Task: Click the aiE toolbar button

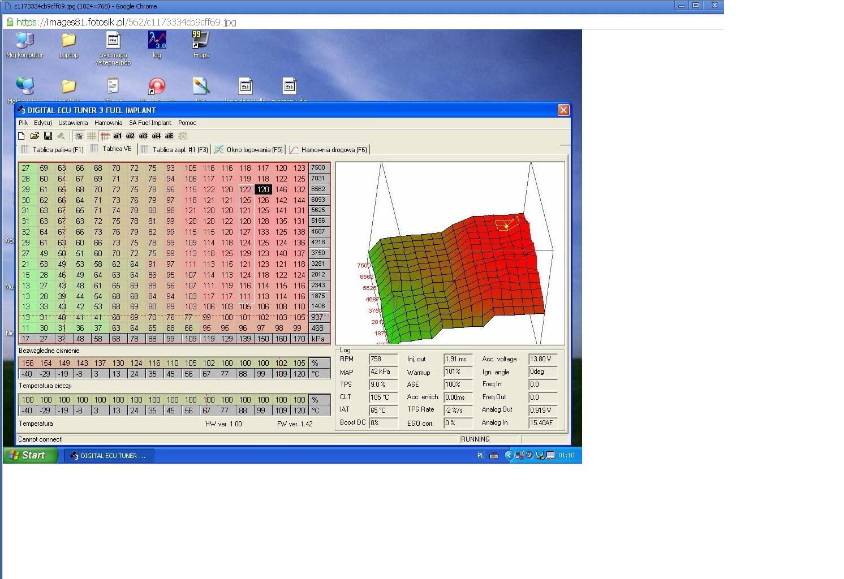Action: coord(169,136)
